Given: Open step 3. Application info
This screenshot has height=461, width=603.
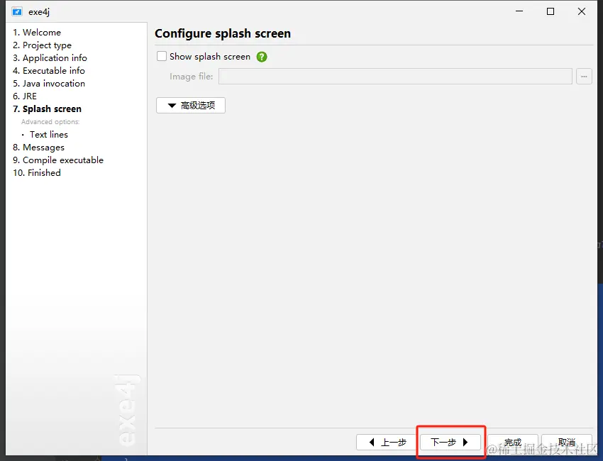Looking at the screenshot, I should 50,57.
